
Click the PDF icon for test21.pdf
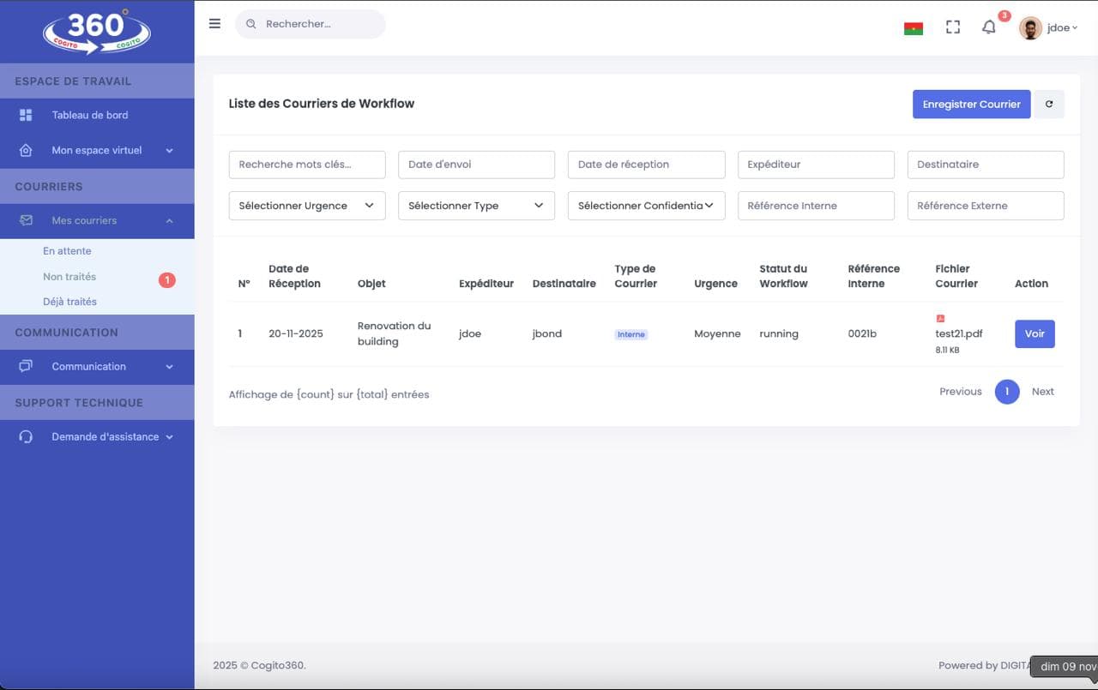pyautogui.click(x=940, y=319)
